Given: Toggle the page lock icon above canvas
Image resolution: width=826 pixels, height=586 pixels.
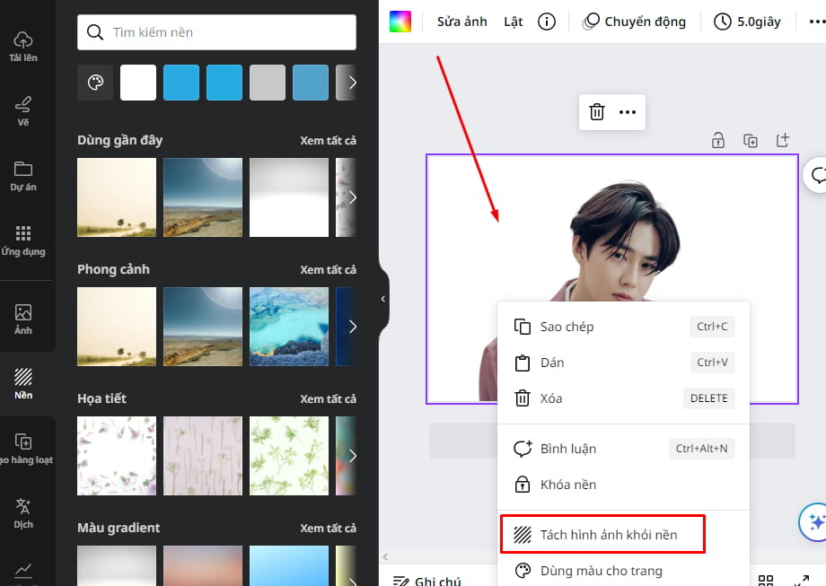Looking at the screenshot, I should pos(718,141).
